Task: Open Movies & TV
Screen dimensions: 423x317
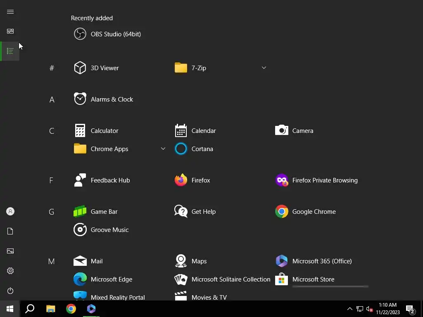Action: (x=201, y=296)
